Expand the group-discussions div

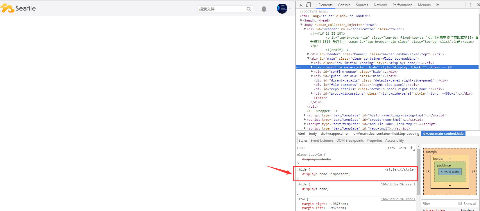tap(312, 93)
